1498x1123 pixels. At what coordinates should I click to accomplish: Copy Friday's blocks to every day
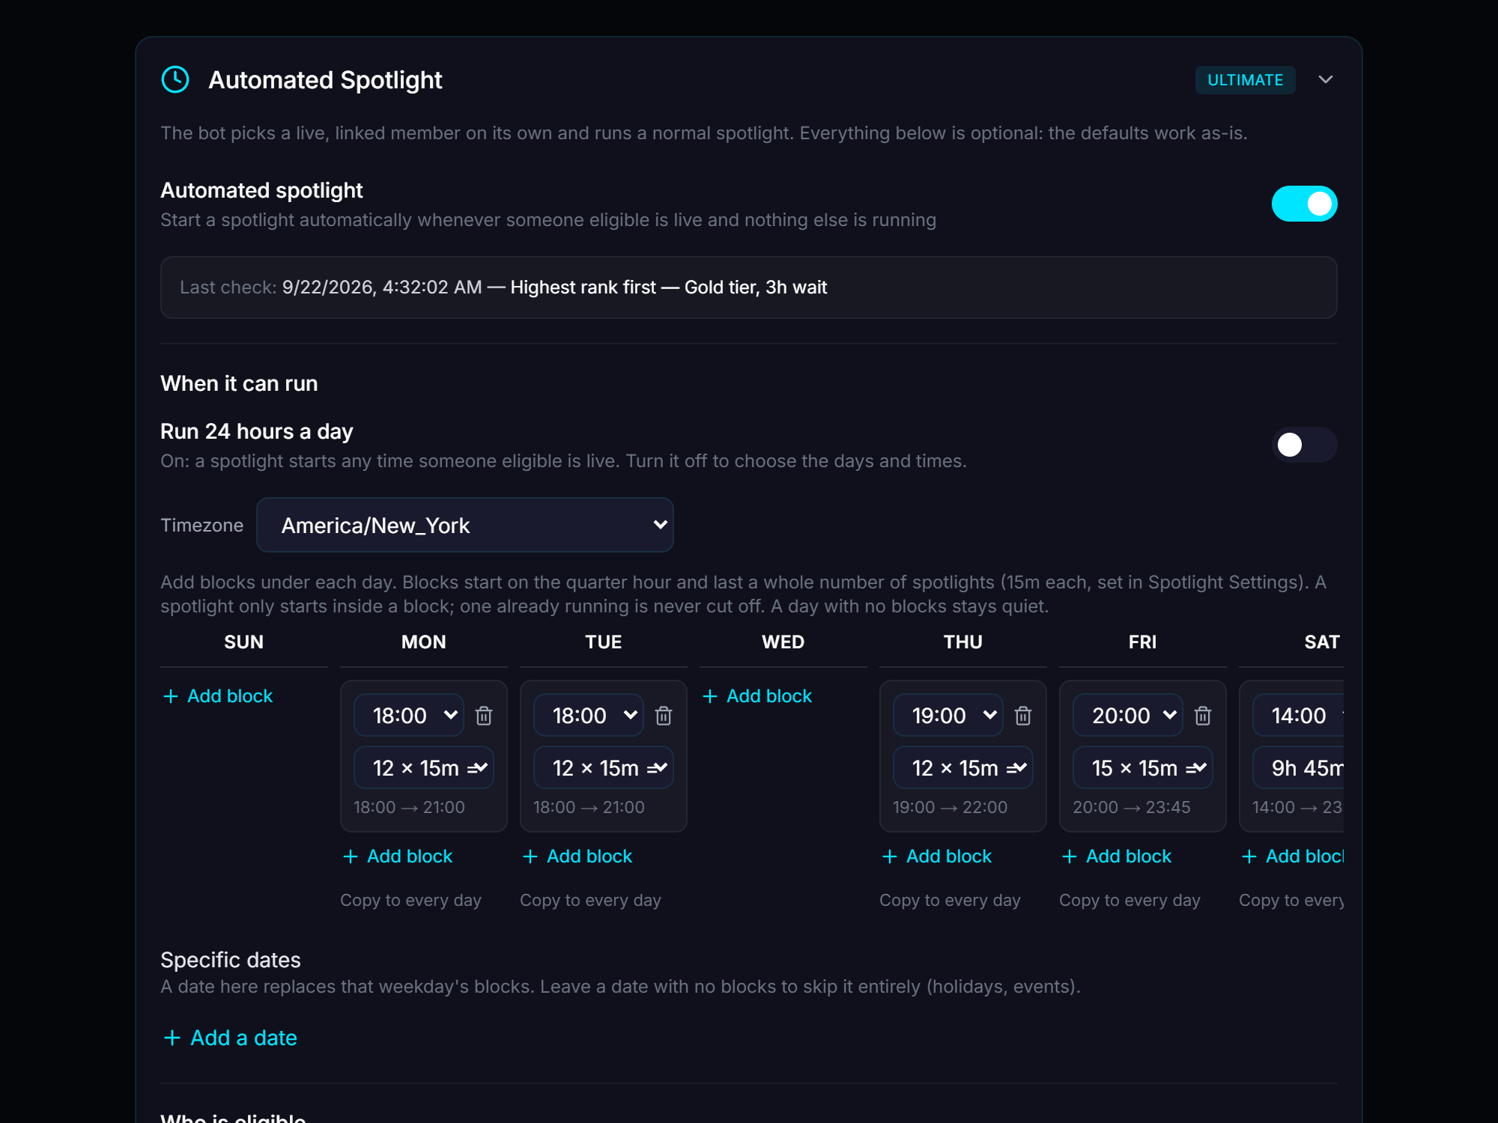click(x=1129, y=900)
